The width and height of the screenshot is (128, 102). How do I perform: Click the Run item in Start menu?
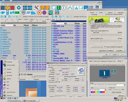click(11, 88)
